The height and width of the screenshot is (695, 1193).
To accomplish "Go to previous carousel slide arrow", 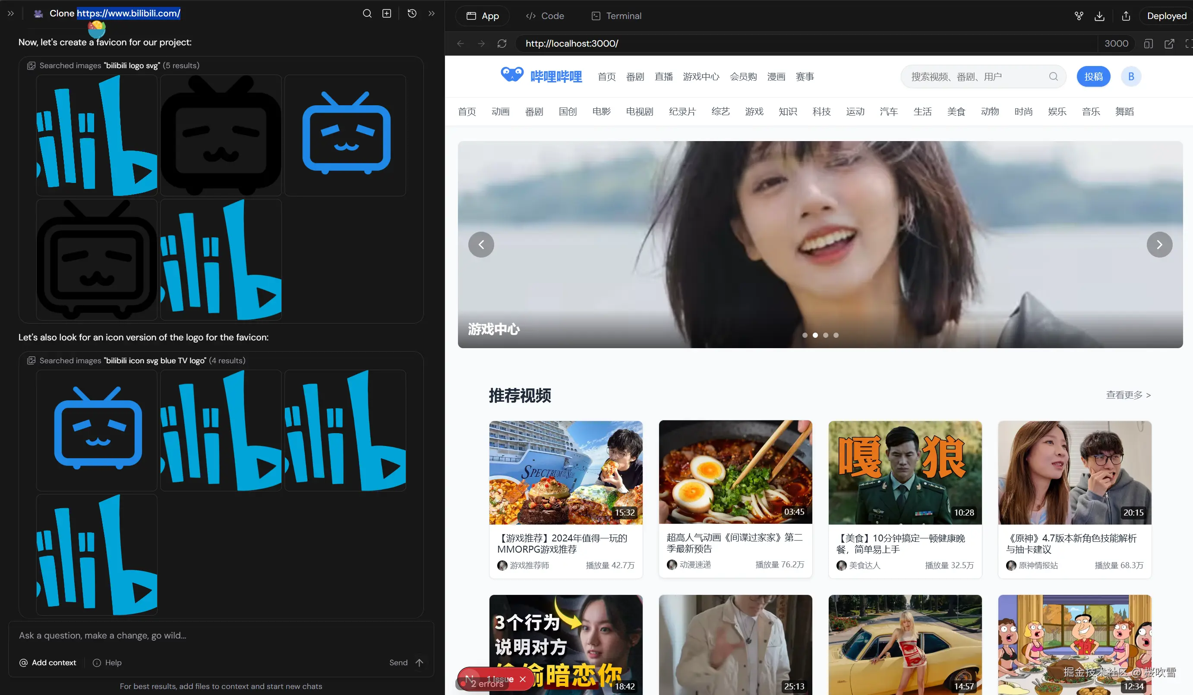I will (x=481, y=245).
